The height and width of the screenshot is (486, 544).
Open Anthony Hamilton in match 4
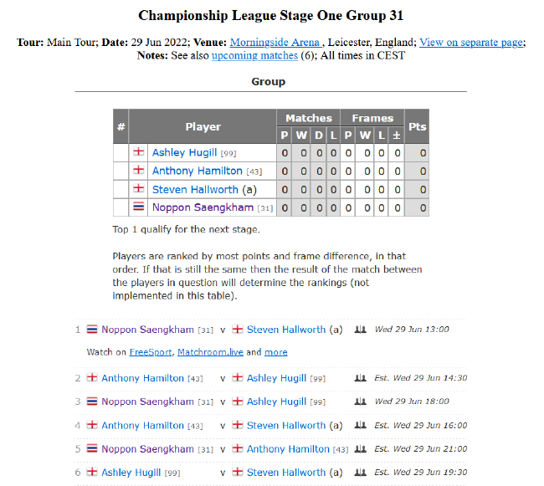(x=142, y=425)
